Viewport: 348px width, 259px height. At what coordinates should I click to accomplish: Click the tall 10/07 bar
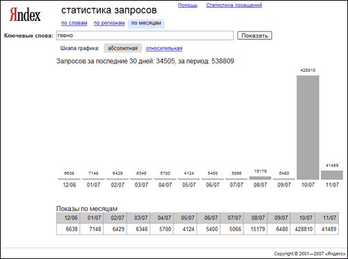coord(308,127)
